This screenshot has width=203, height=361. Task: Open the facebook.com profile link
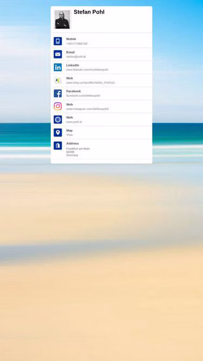click(x=83, y=96)
